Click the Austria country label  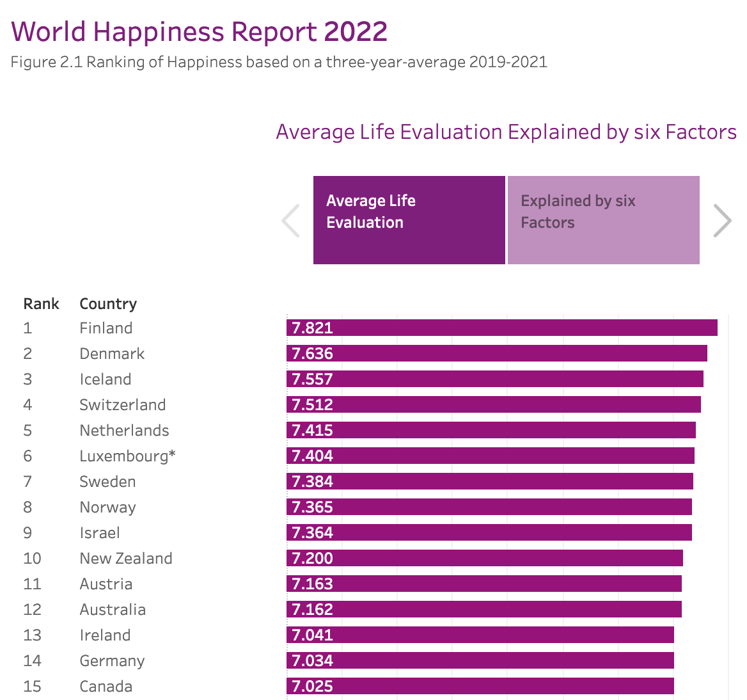tap(106, 584)
